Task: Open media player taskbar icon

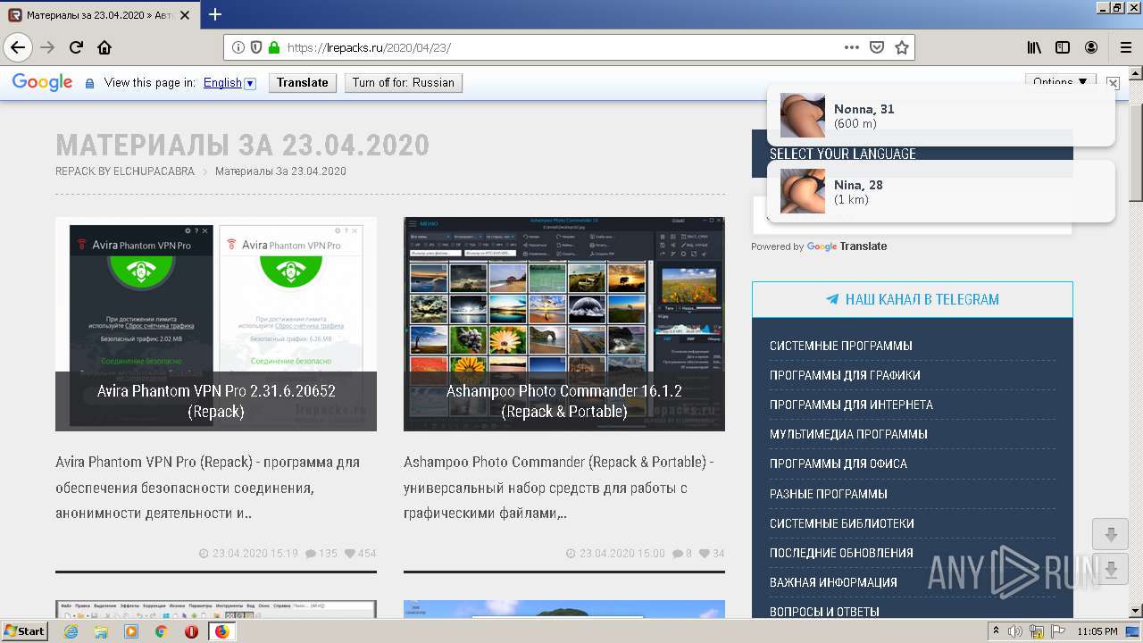Action: click(131, 631)
